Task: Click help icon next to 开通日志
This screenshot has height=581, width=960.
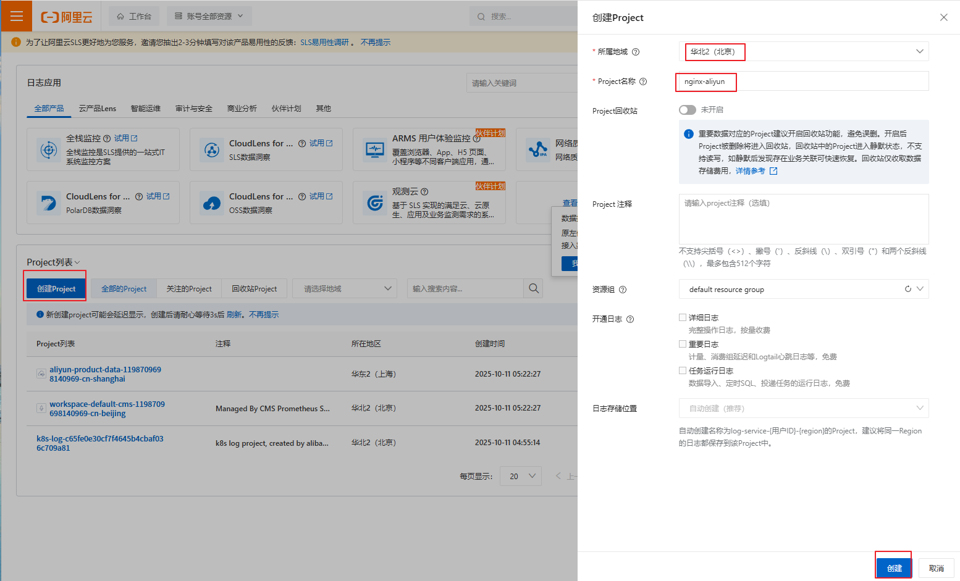Action: [x=630, y=319]
